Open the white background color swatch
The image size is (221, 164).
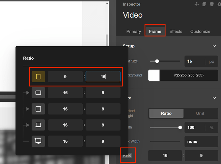[x=154, y=75]
